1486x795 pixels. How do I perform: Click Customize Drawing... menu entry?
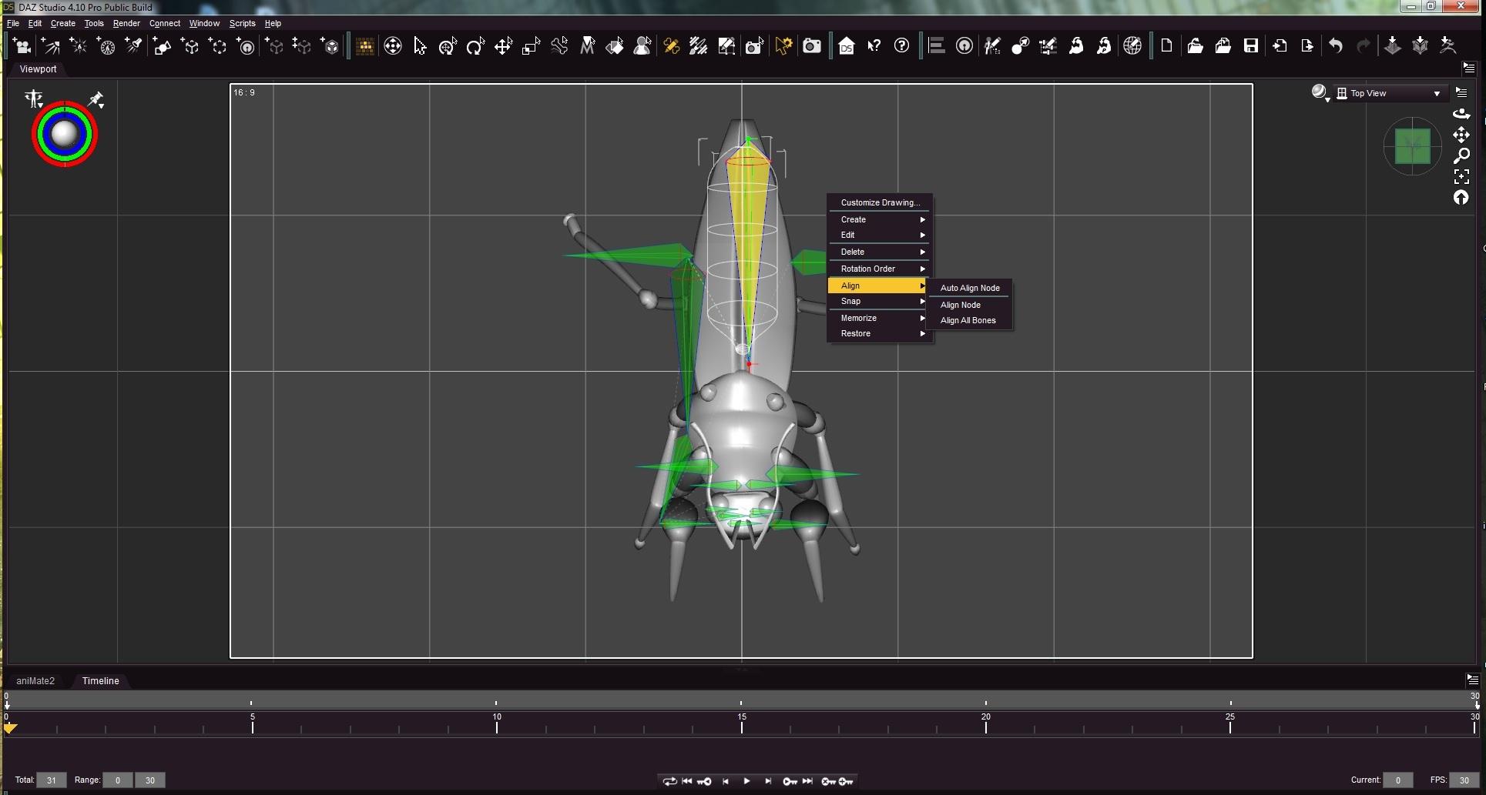coord(879,202)
